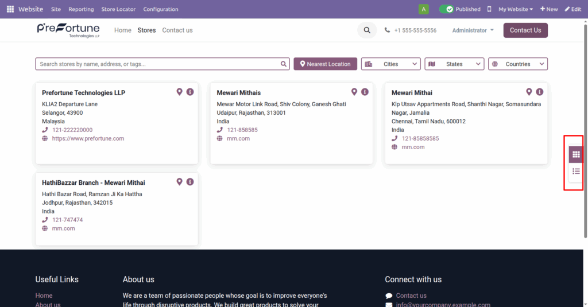Expand the Cities filter dropdown
The height and width of the screenshot is (307, 588).
390,64
